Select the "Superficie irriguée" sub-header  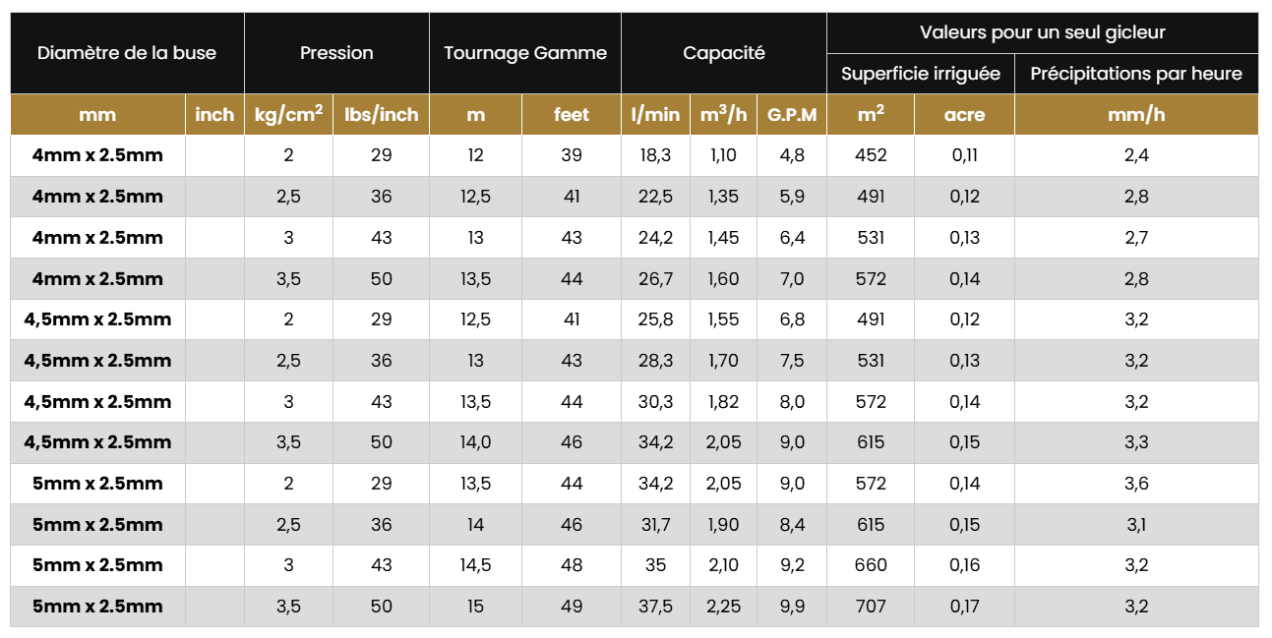click(x=921, y=74)
